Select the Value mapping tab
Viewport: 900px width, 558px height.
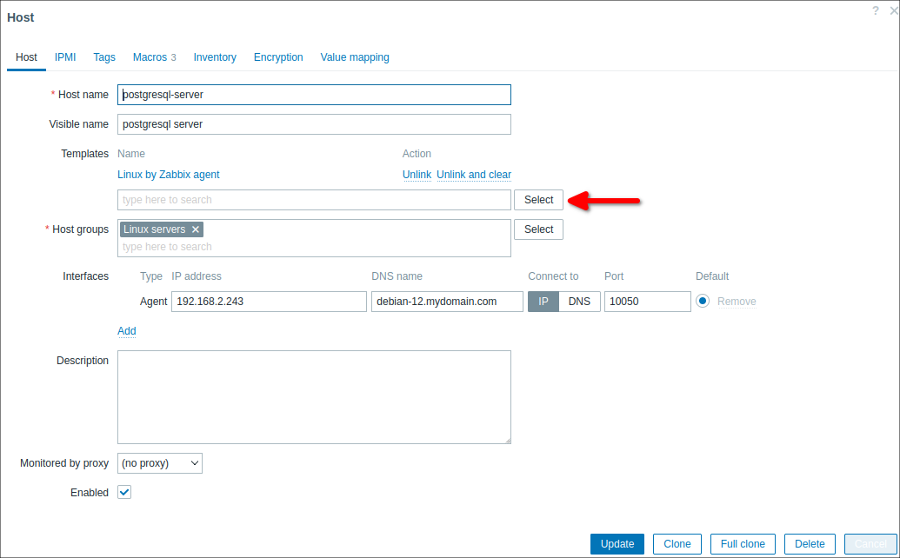click(354, 56)
